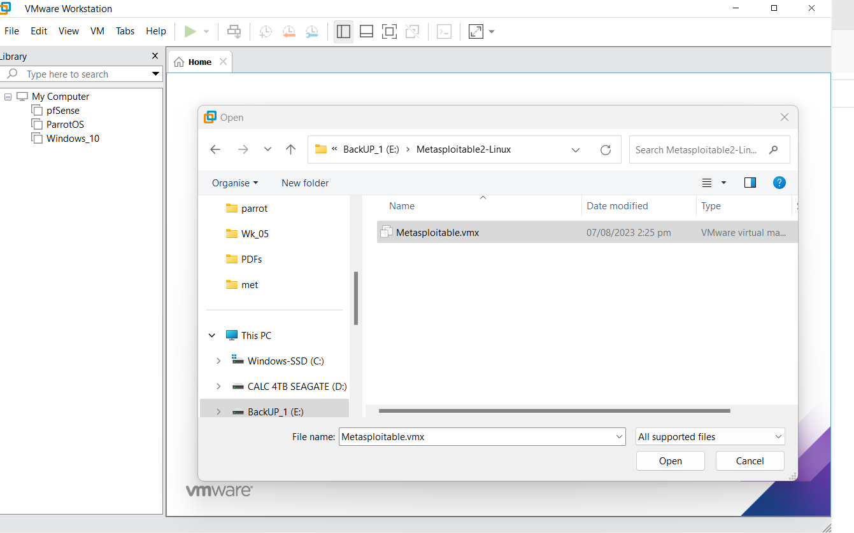
Task: Open the VM menu
Action: 97,31
